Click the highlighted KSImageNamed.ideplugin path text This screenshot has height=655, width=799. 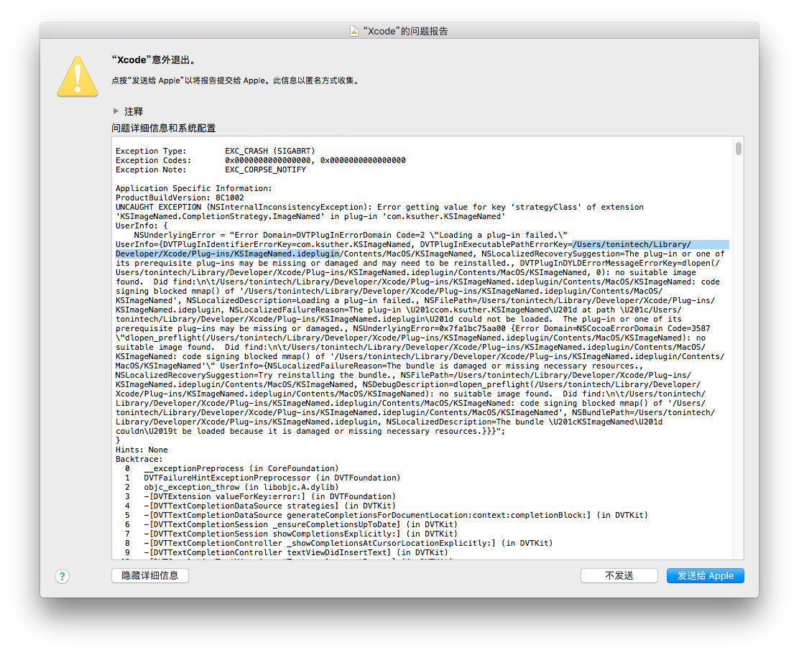click(x=228, y=254)
